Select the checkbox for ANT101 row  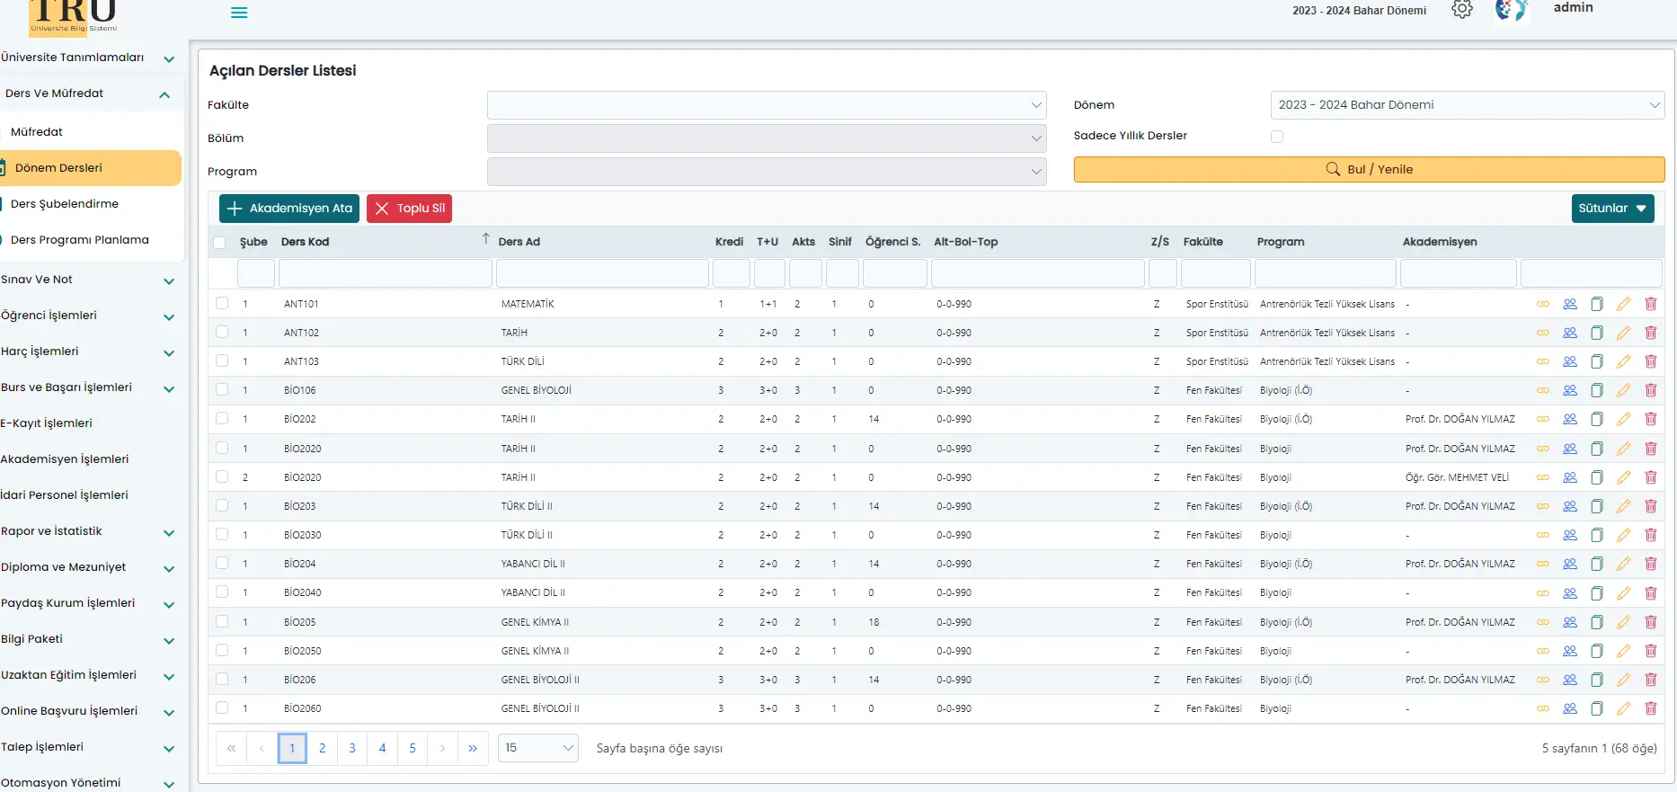222,304
